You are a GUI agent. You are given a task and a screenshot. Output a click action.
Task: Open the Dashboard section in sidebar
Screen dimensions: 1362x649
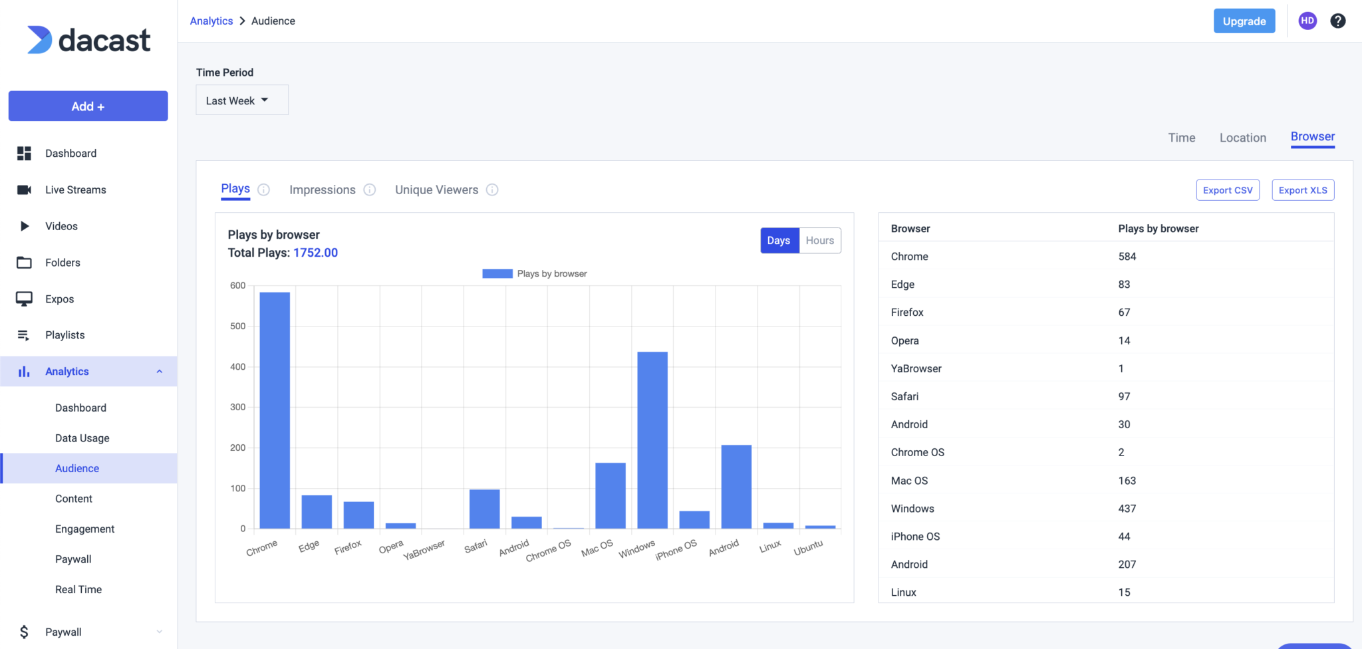click(70, 153)
